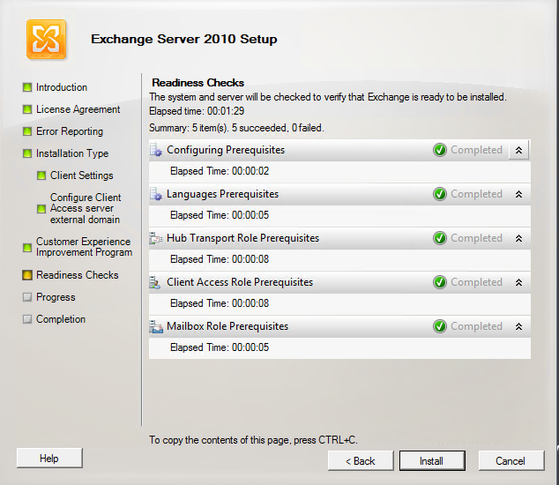Image resolution: width=559 pixels, height=485 pixels.
Task: Click Hub Transport Role Prerequisites heading text
Action: pos(242,238)
